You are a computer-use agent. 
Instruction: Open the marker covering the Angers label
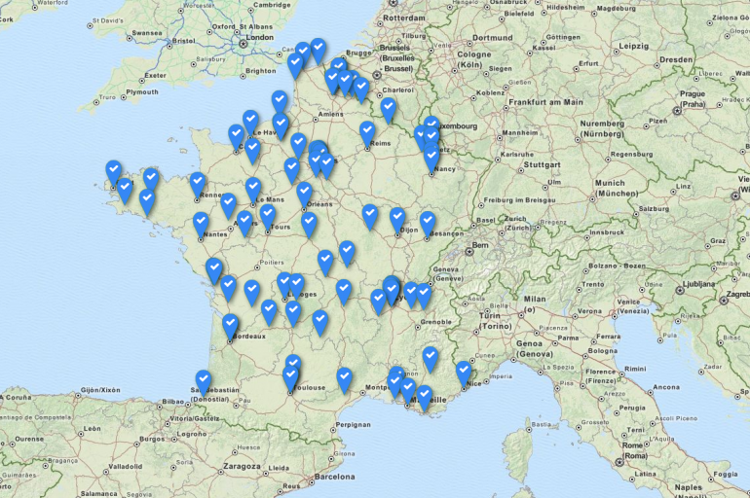[x=244, y=222]
